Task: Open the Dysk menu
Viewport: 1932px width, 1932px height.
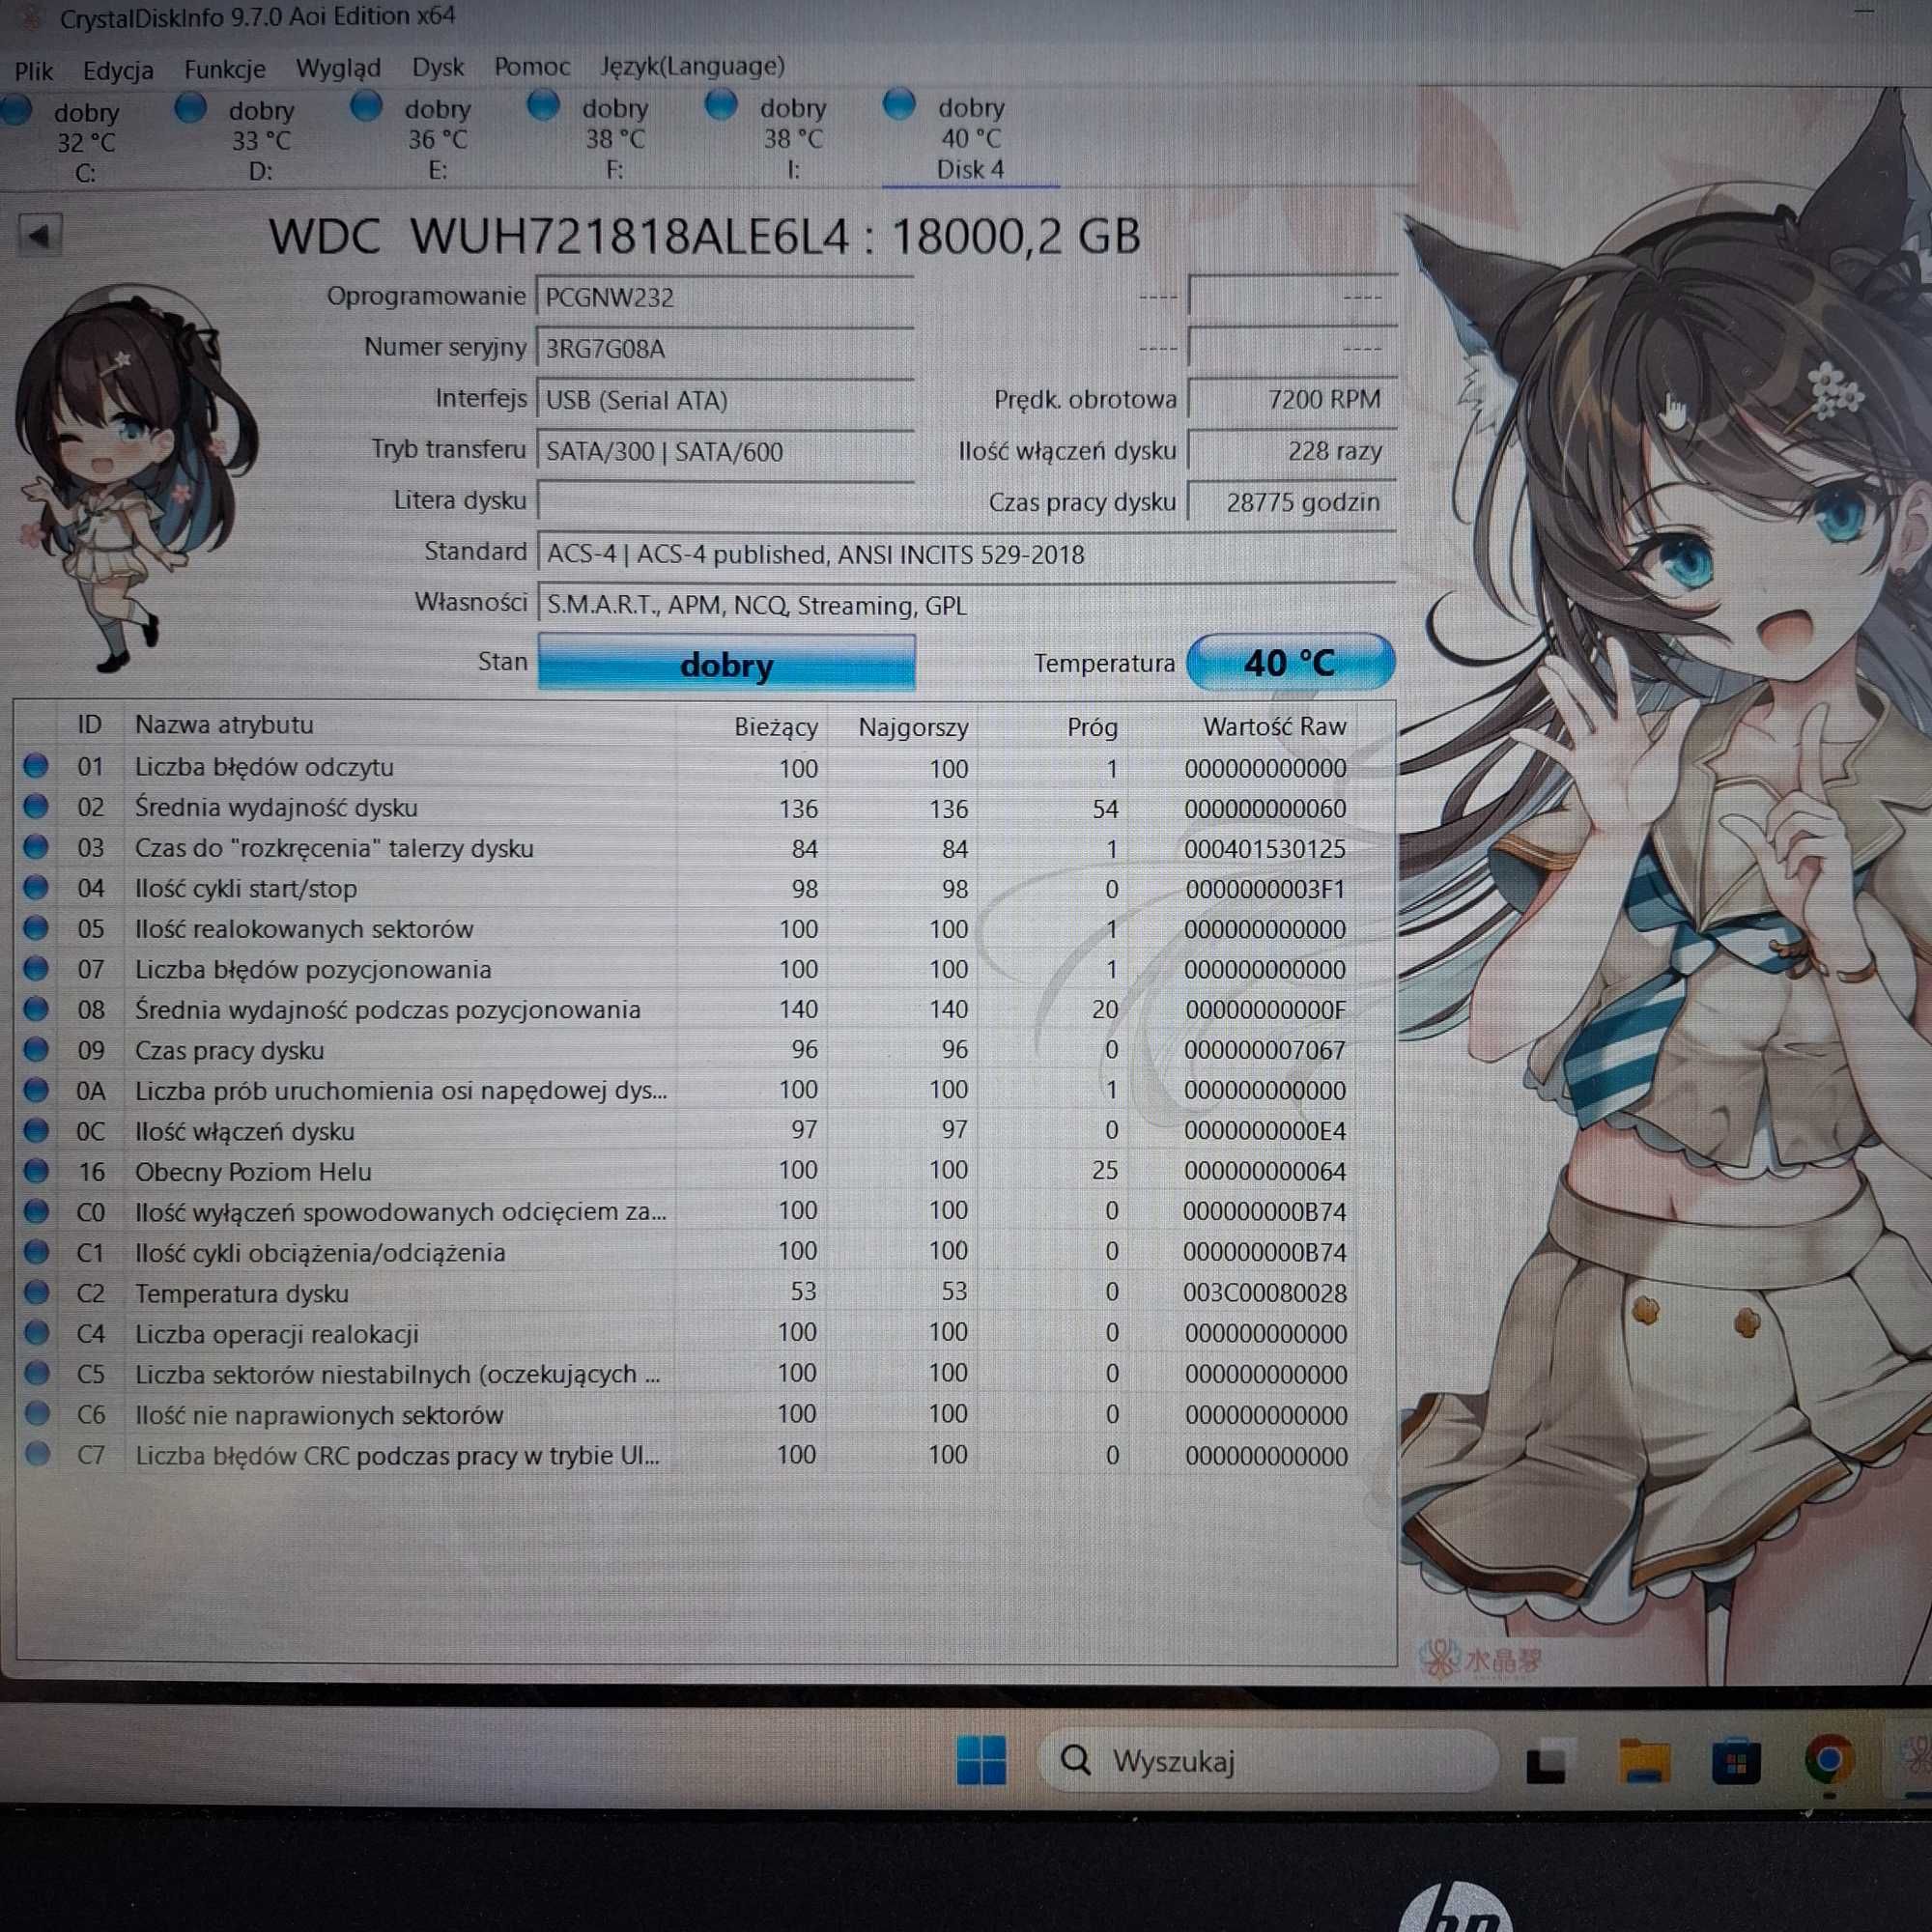Action: (x=438, y=67)
